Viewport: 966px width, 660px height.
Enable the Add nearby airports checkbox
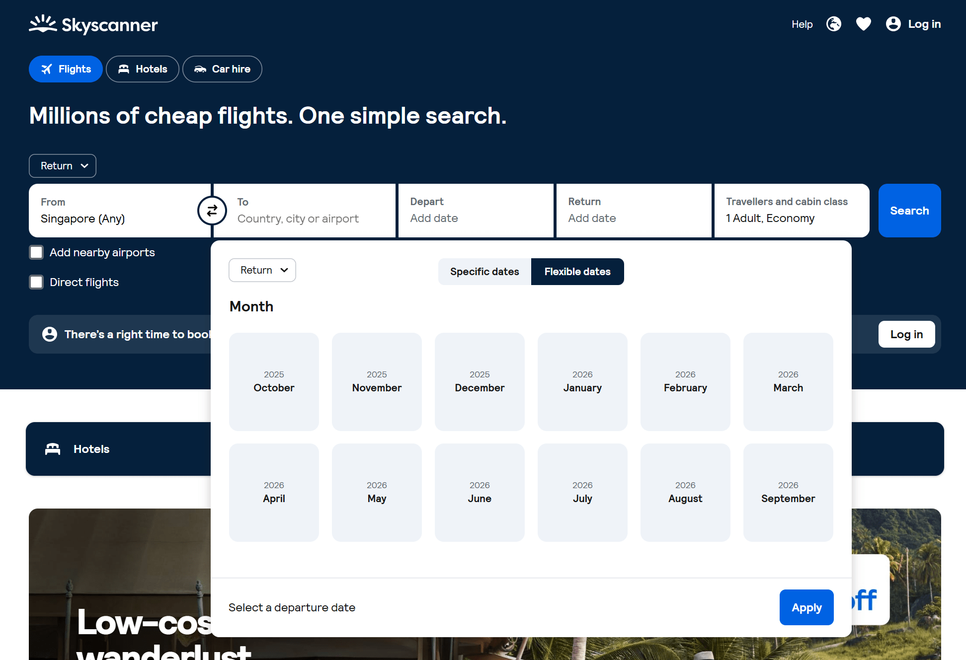point(36,252)
